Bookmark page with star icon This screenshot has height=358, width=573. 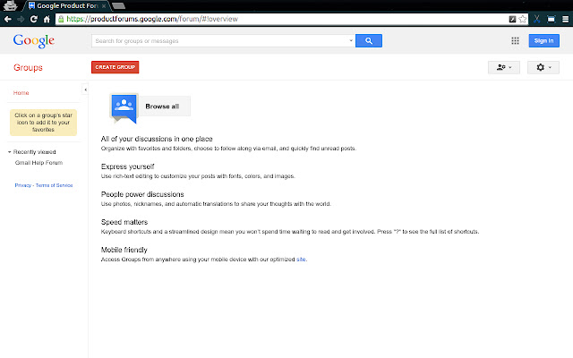(523, 19)
